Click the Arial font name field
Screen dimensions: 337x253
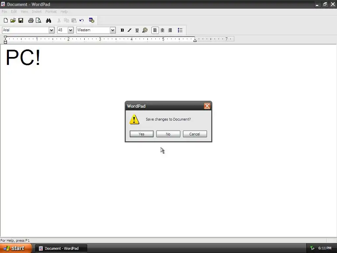coord(26,30)
